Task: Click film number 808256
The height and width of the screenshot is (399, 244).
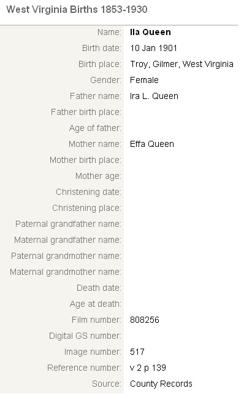Action: pos(144,320)
